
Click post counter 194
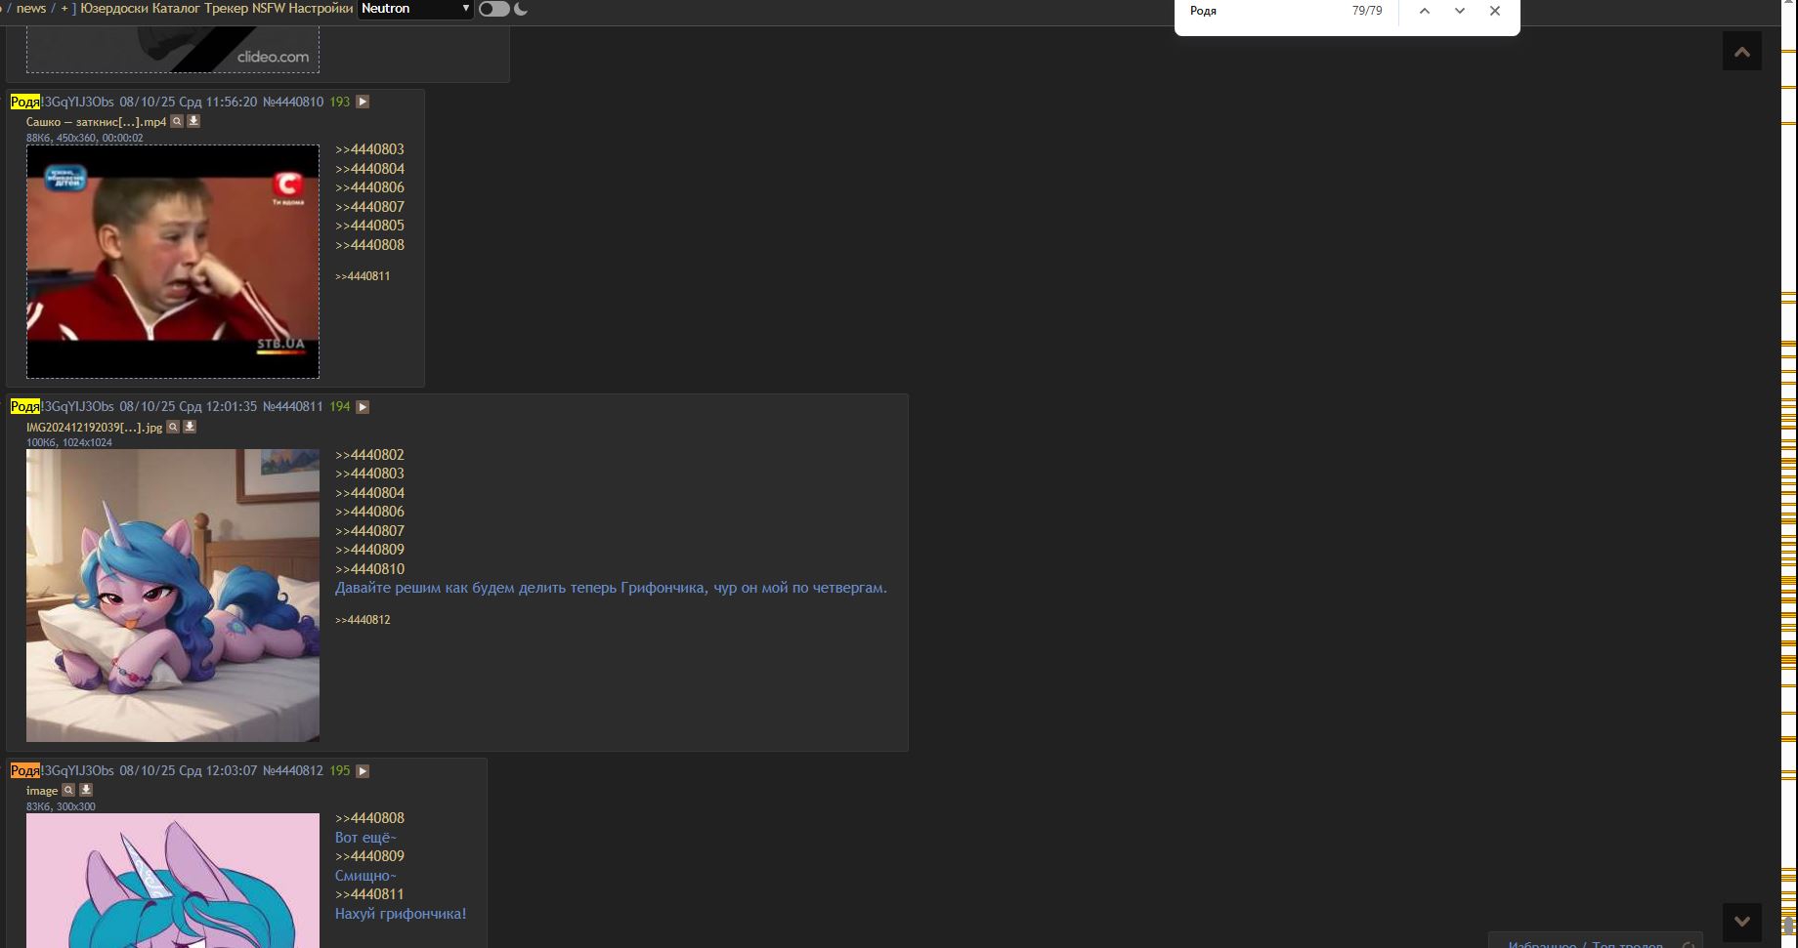coord(339,407)
